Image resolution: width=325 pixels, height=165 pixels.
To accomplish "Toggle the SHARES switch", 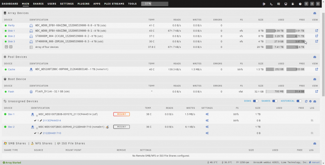I will coord(275,101).
